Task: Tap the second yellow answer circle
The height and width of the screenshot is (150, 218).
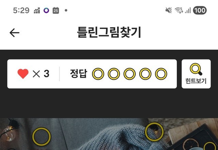Action: [x=114, y=74]
